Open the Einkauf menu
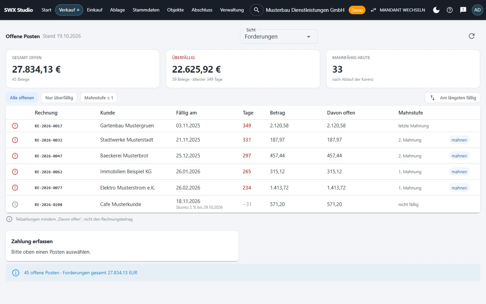Screen dimensions: 486x304 tap(94, 10)
